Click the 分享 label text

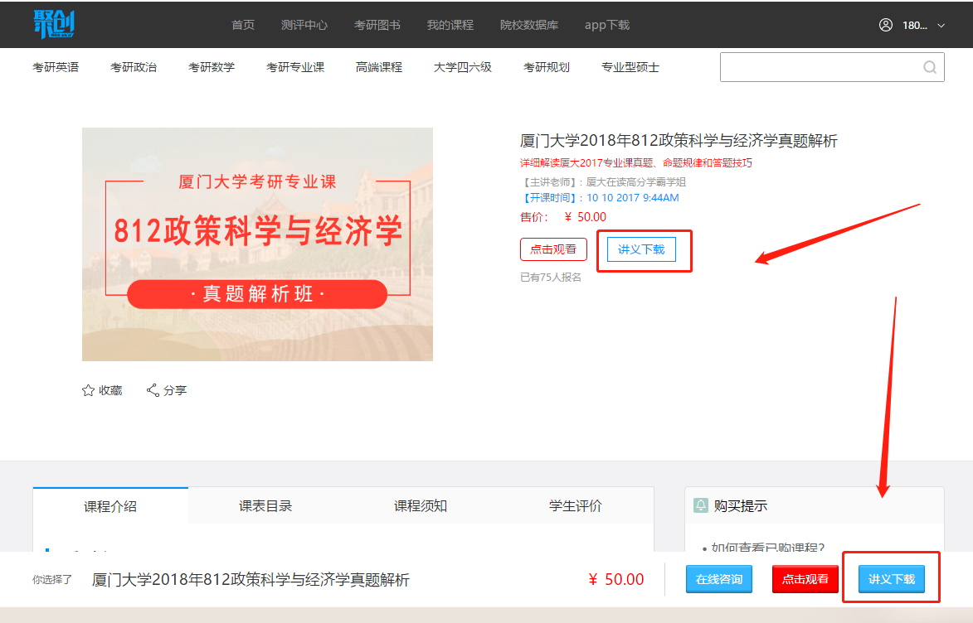(x=175, y=390)
